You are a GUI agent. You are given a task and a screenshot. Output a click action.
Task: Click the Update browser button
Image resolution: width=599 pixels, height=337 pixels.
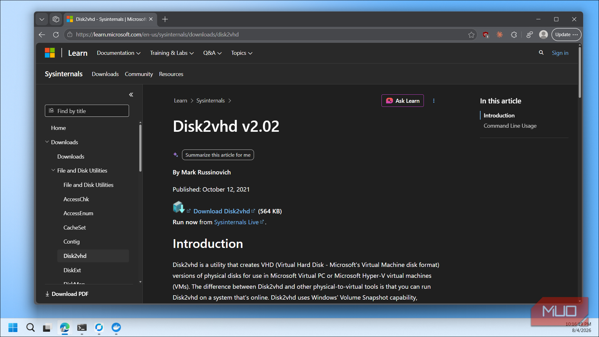[x=566, y=35]
